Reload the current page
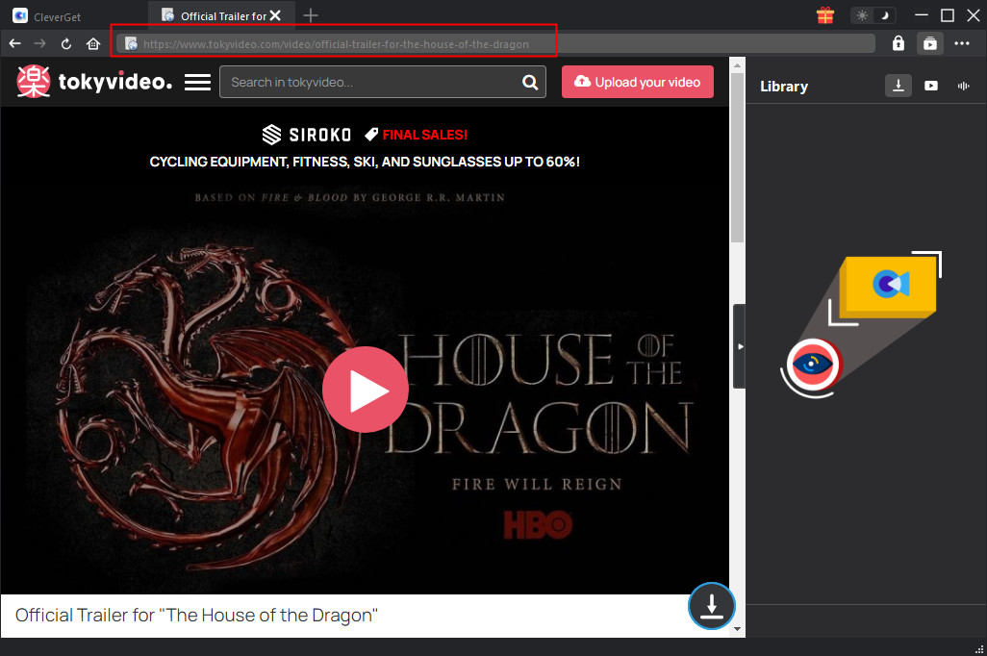Screen dimensions: 987x656 pos(66,43)
